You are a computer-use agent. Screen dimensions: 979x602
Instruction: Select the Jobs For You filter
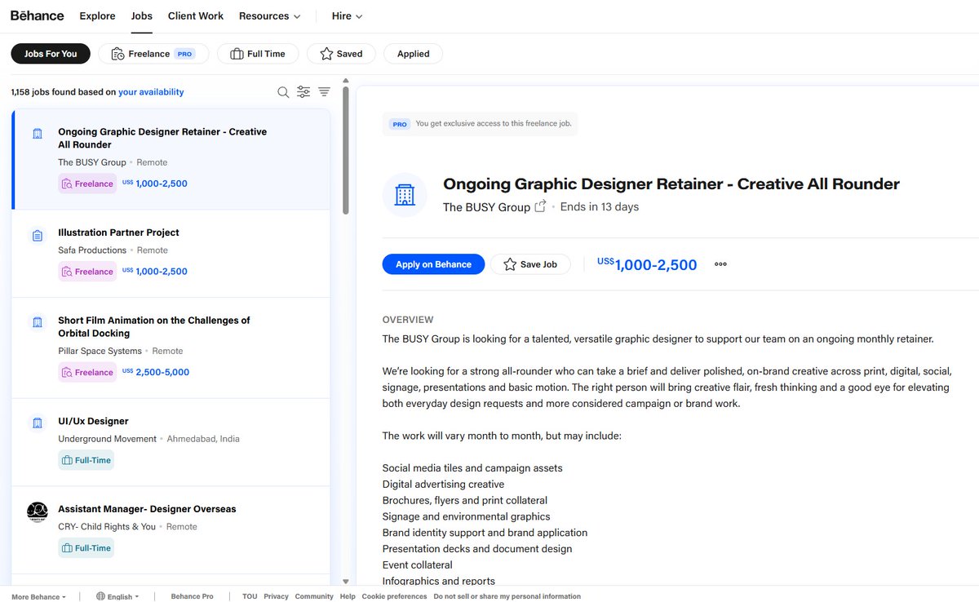click(x=51, y=54)
